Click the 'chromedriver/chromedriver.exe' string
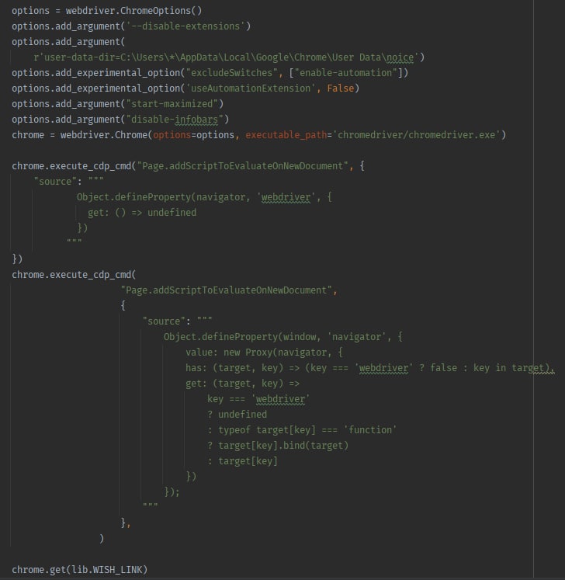 (417, 135)
